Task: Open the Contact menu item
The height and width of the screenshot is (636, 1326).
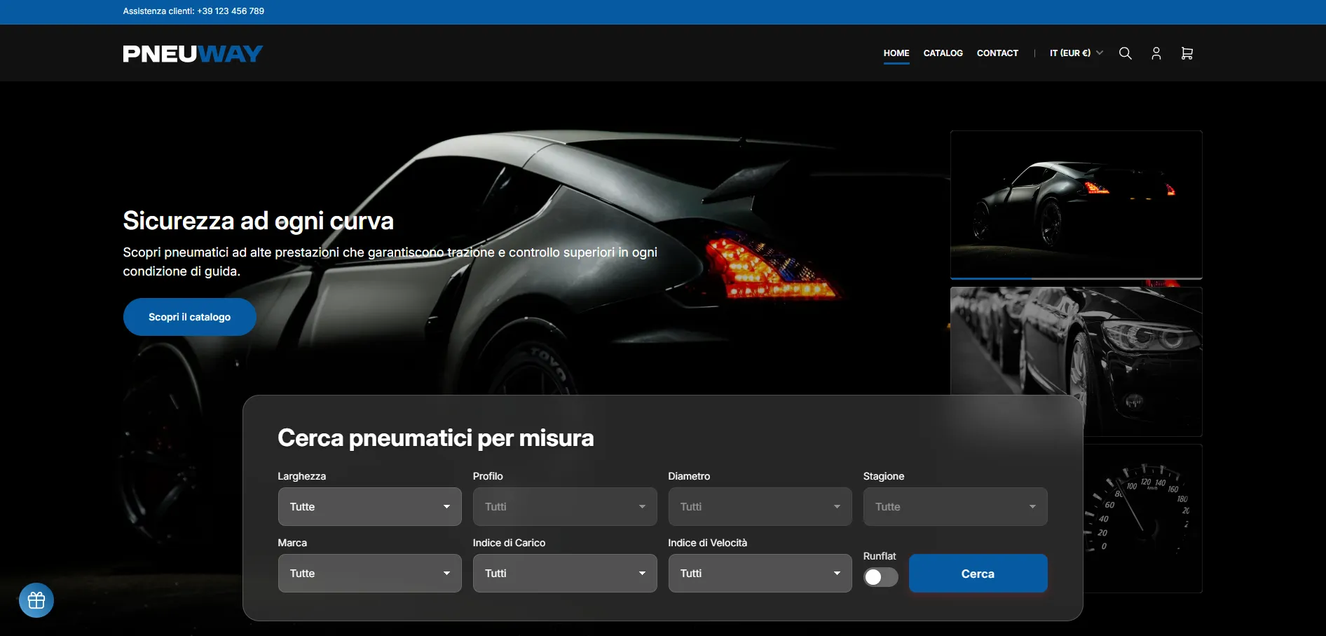Action: 997,53
